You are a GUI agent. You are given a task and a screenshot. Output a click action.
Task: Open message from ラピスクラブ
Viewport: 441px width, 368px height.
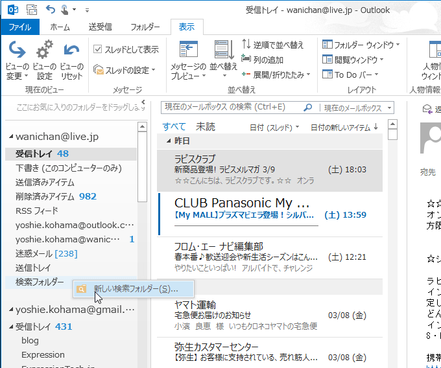pos(270,170)
